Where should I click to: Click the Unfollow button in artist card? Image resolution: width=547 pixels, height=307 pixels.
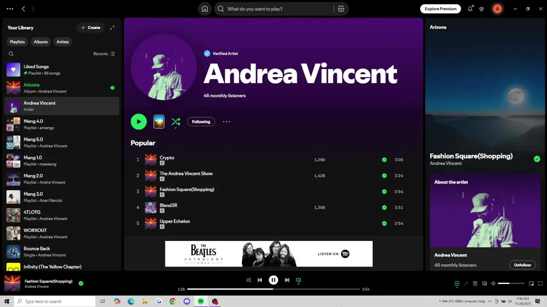(x=522, y=265)
